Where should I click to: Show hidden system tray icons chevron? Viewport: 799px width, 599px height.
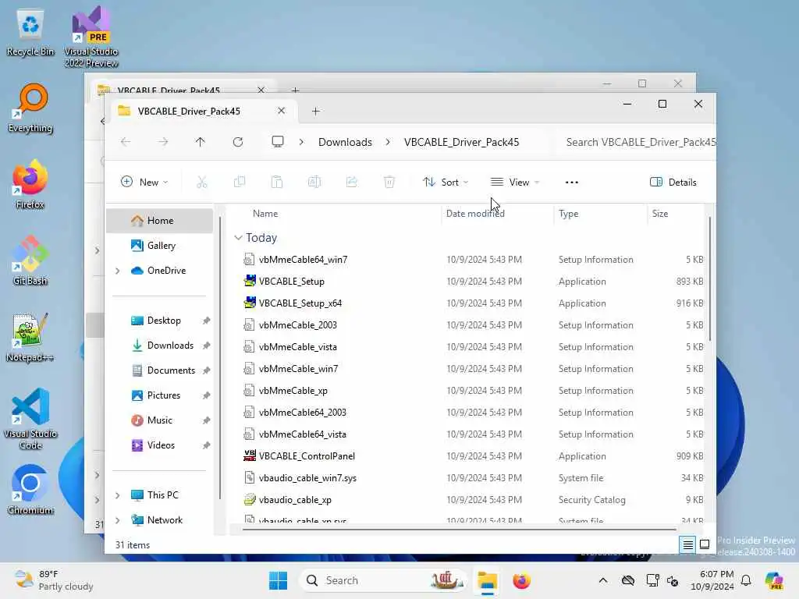click(603, 580)
